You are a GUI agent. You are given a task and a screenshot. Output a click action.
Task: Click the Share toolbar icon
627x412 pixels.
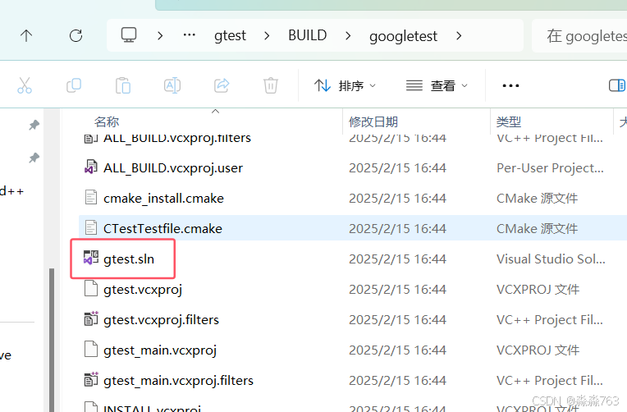[x=222, y=85]
